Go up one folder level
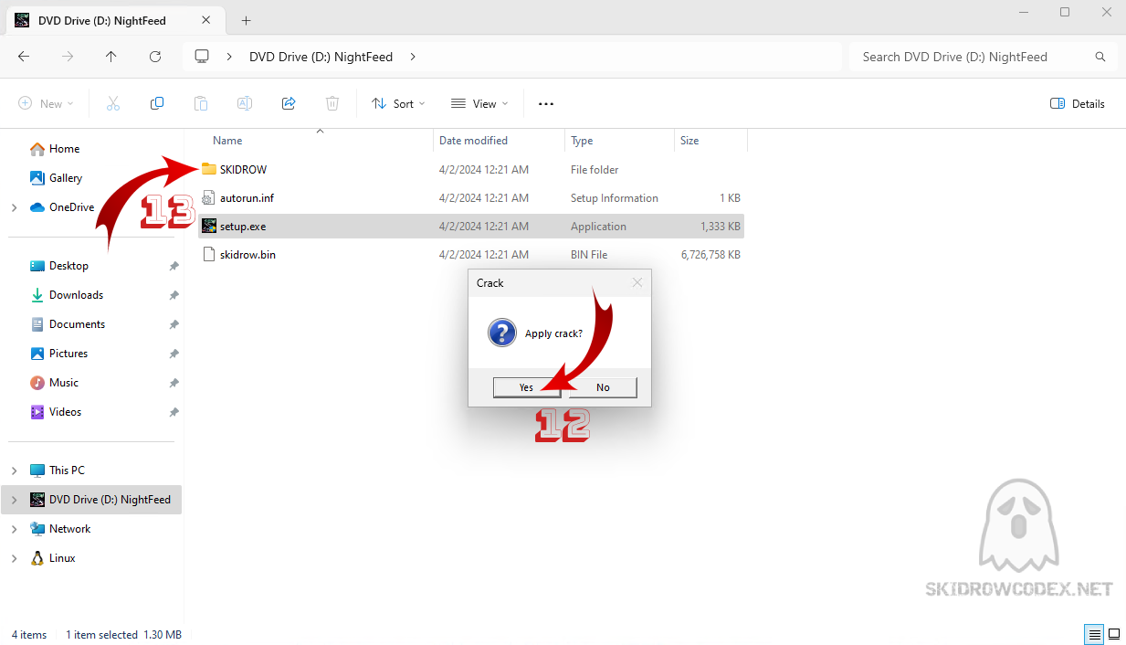The height and width of the screenshot is (645, 1126). pos(111,57)
